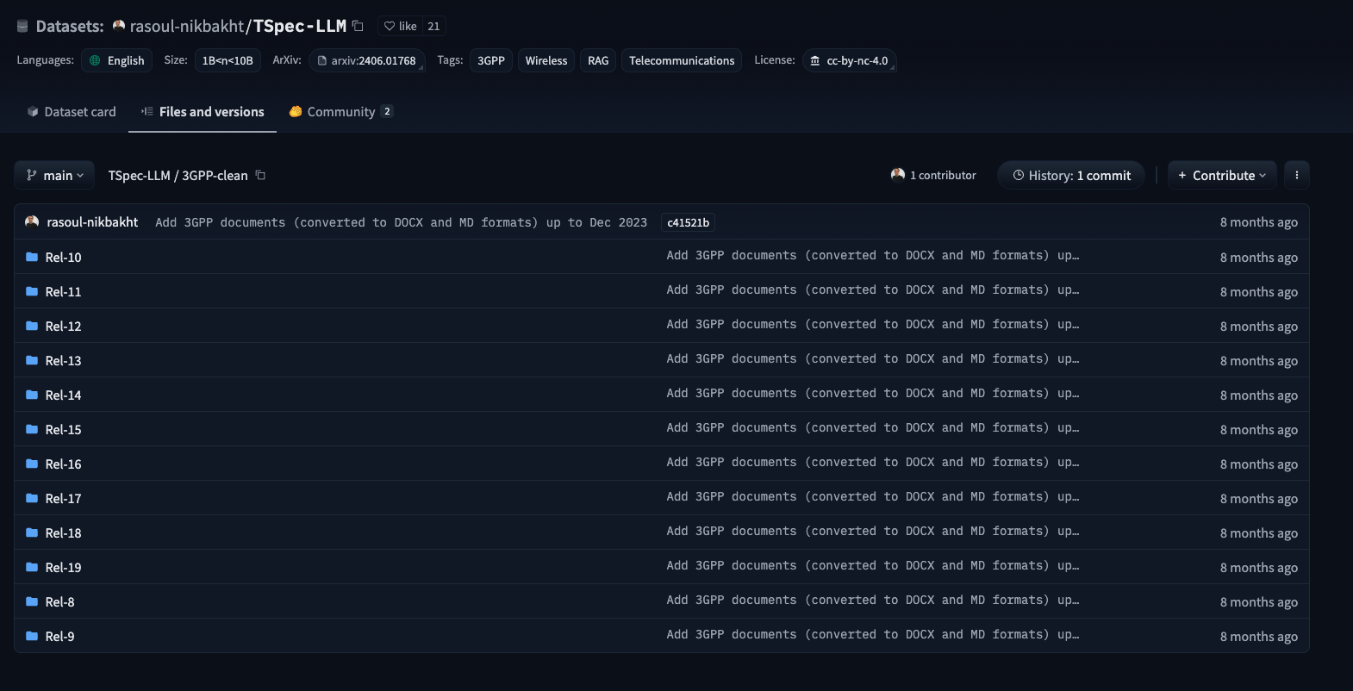Navigate to TSpec-LLM root in breadcrumb
Screen dimensions: 1353x691
139,175
